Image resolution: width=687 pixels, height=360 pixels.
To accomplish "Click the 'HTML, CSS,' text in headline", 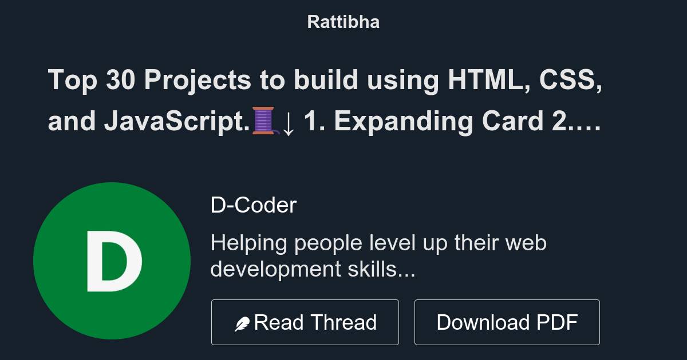I will tap(524, 80).
